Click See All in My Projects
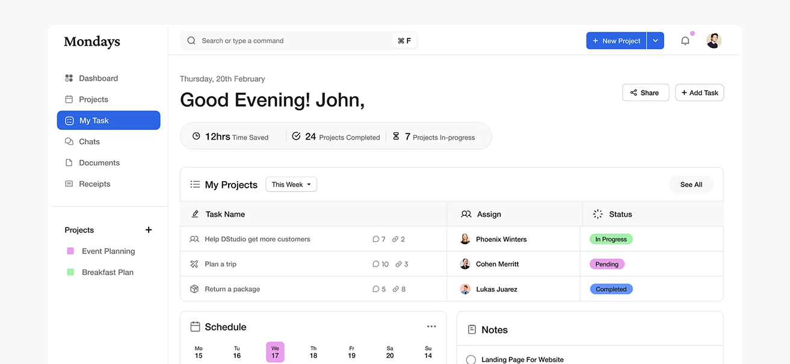The height and width of the screenshot is (364, 790). coord(691,185)
